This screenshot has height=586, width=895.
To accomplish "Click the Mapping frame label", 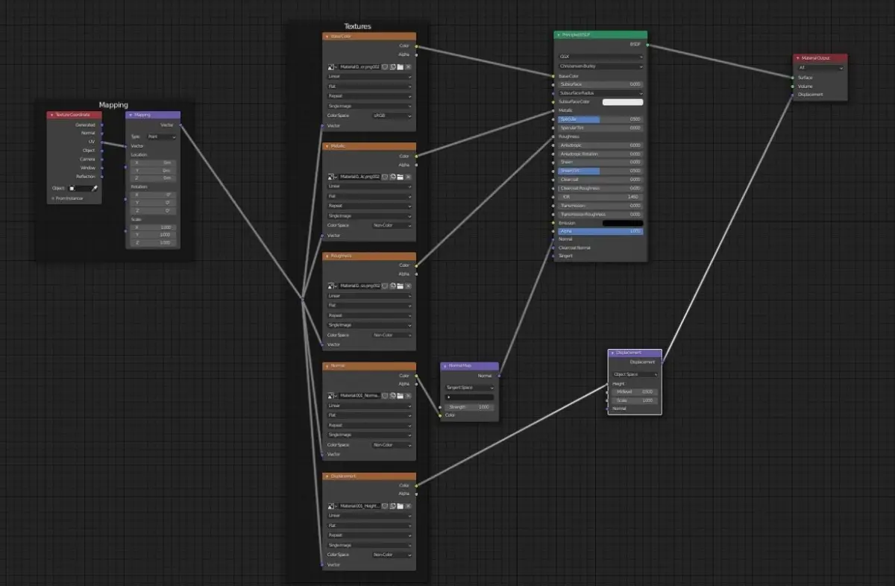I will [x=113, y=105].
